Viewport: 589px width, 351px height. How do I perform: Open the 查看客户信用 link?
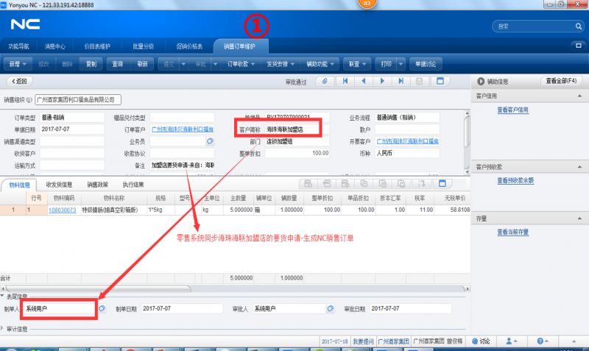(512, 110)
